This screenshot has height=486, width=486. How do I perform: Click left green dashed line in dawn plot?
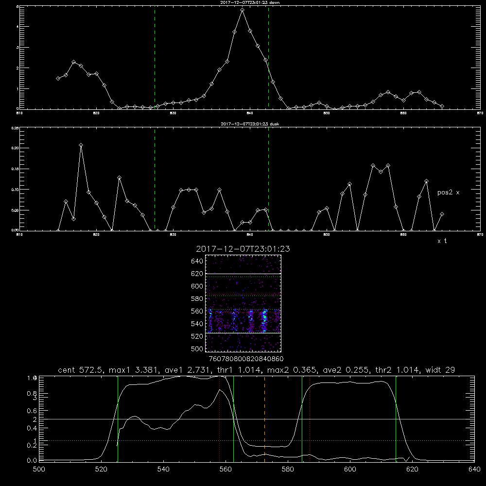[155, 57]
